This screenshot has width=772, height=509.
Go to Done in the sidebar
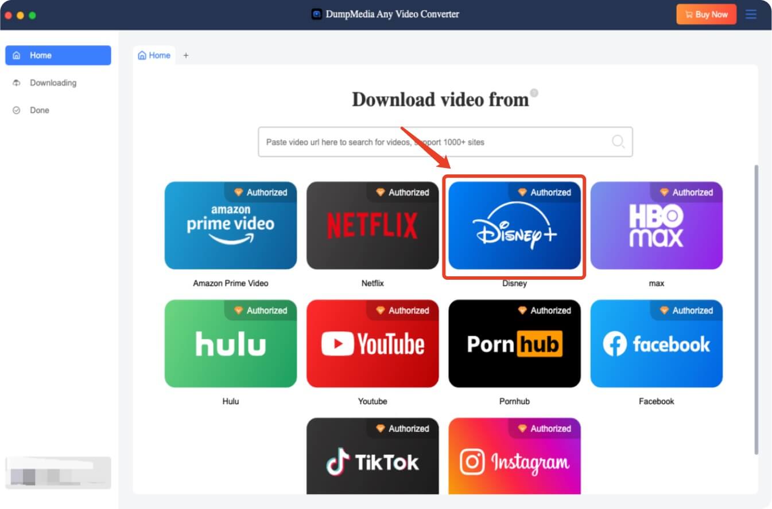coord(58,110)
